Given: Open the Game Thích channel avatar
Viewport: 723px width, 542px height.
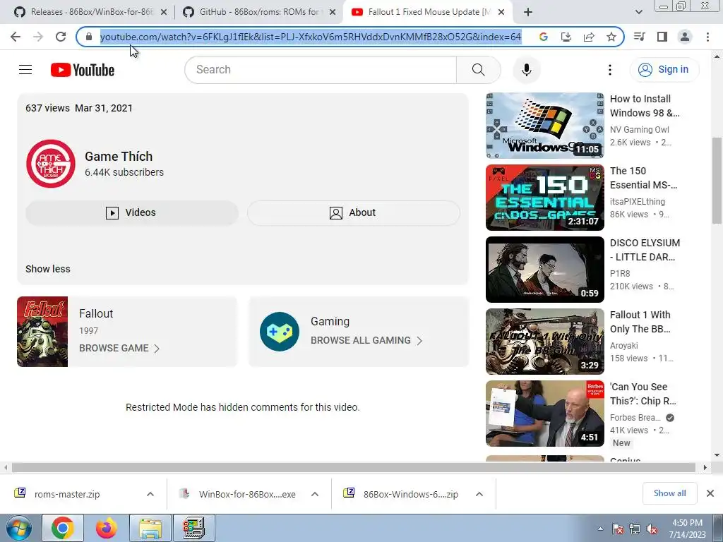Looking at the screenshot, I should [x=51, y=164].
